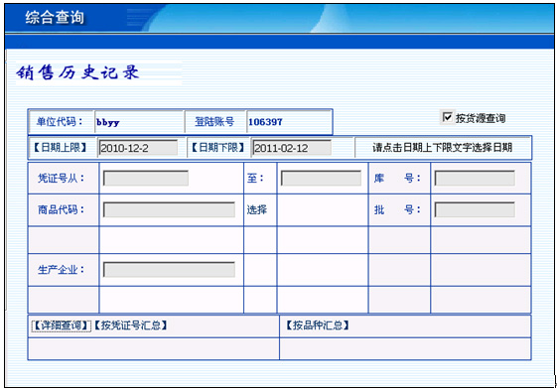Viewport: 557px width, 389px height.
Task: Click the 销售历史记录 page heading
Action: [x=77, y=72]
